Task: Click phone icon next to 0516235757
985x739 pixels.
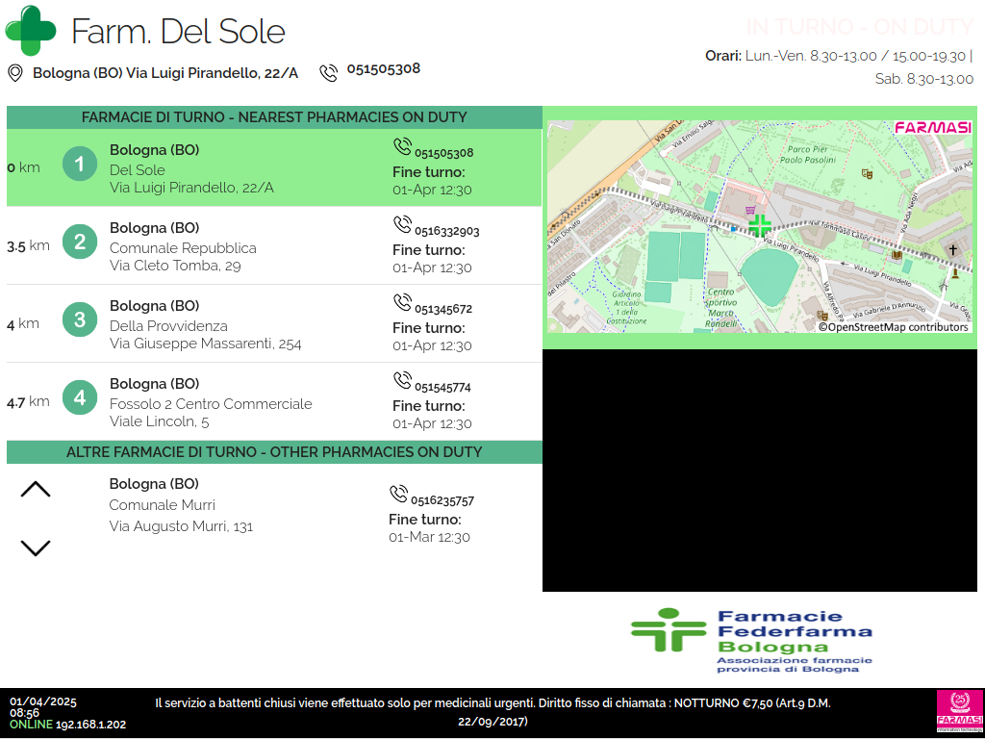Action: (398, 495)
